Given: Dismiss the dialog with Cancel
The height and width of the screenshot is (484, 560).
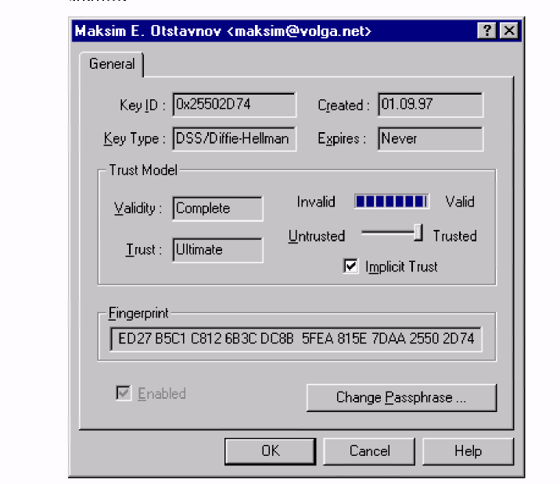Looking at the screenshot, I should point(369,451).
